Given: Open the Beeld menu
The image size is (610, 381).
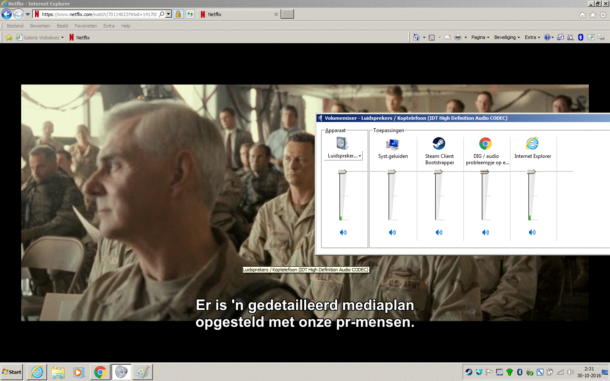Looking at the screenshot, I should tap(62, 26).
